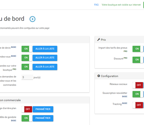
Task: Focus the jour(s) number input field
Action: point(27,77)
